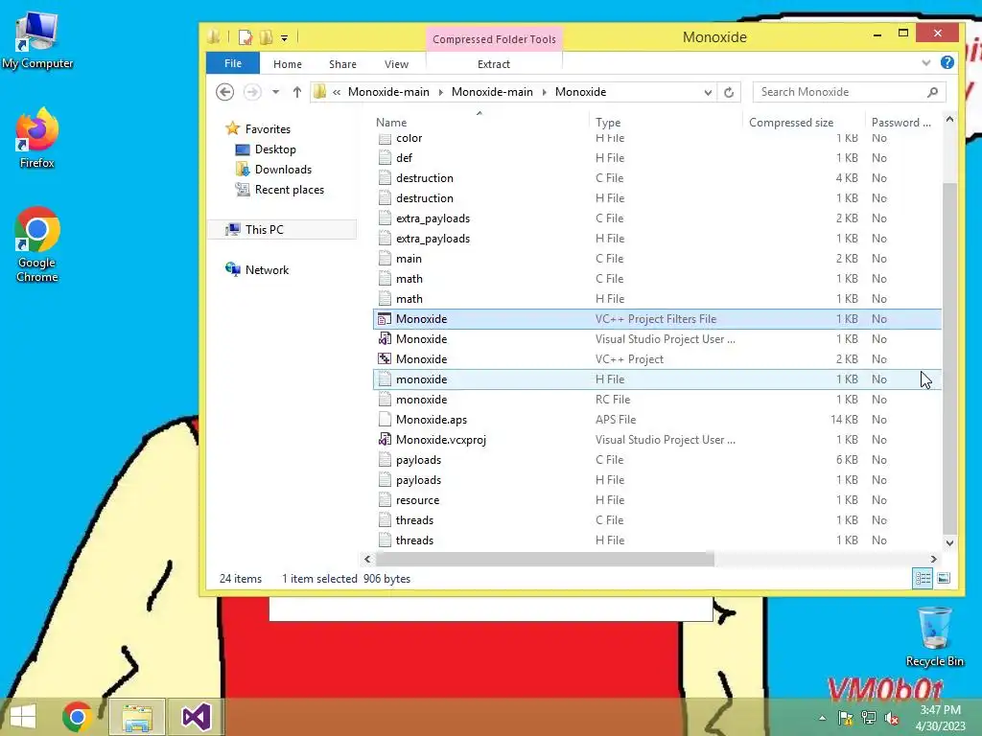The image size is (982, 736).
Task: Open the recent locations dropdown arrow
Action: pyautogui.click(x=275, y=92)
